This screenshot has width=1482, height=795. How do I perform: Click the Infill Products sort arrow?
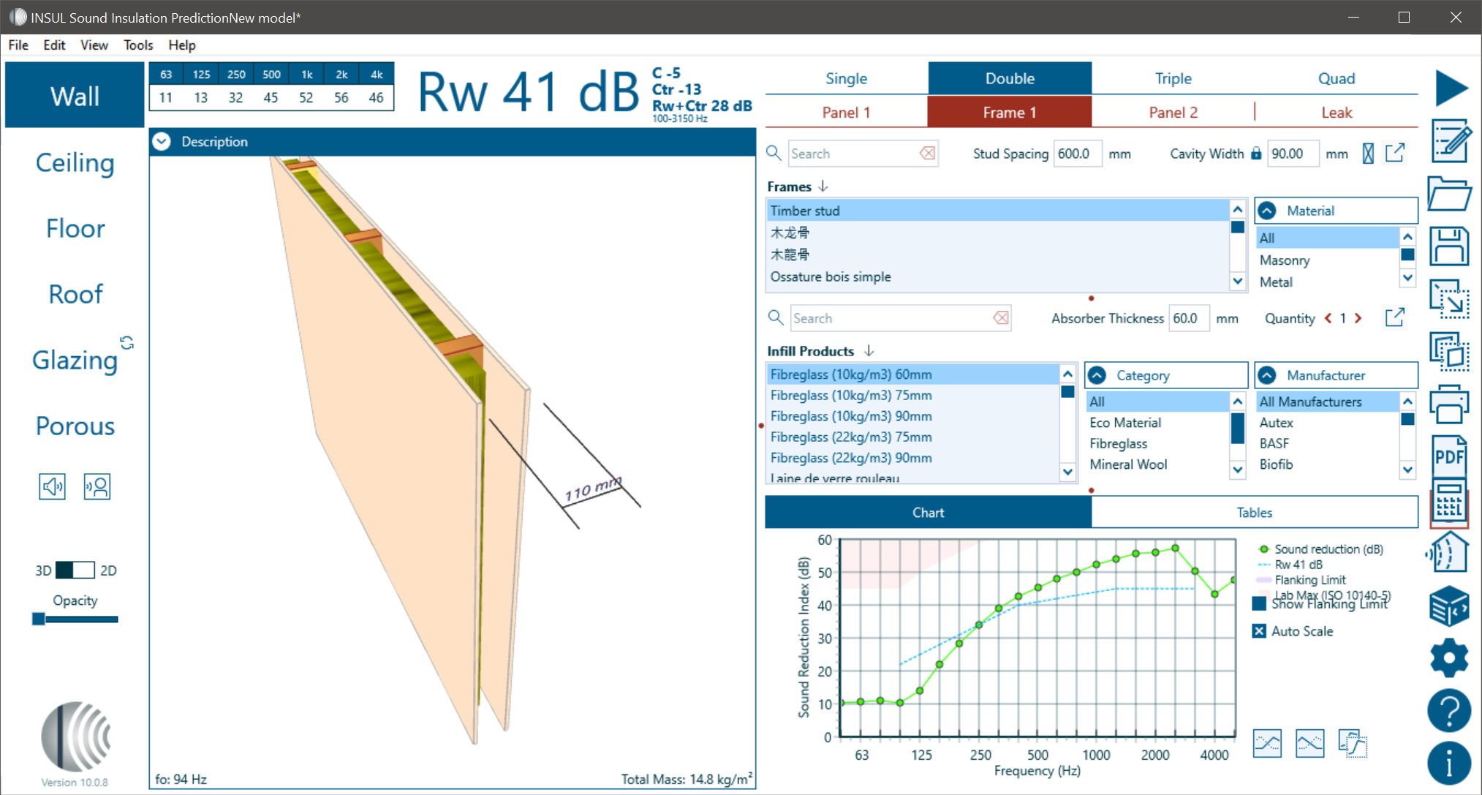click(869, 350)
